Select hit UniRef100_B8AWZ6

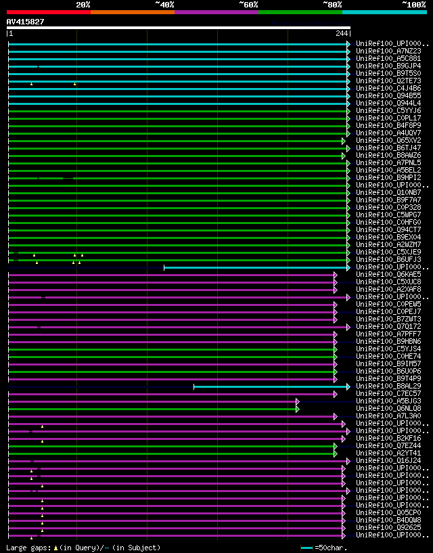(x=388, y=155)
